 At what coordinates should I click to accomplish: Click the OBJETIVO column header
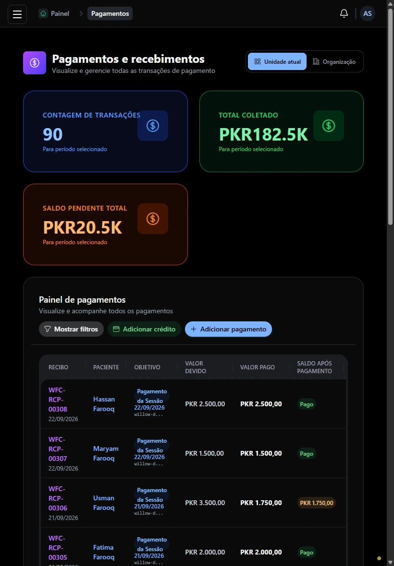coord(147,367)
